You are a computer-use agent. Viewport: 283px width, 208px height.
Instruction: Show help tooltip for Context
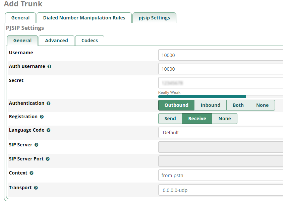[32, 173]
